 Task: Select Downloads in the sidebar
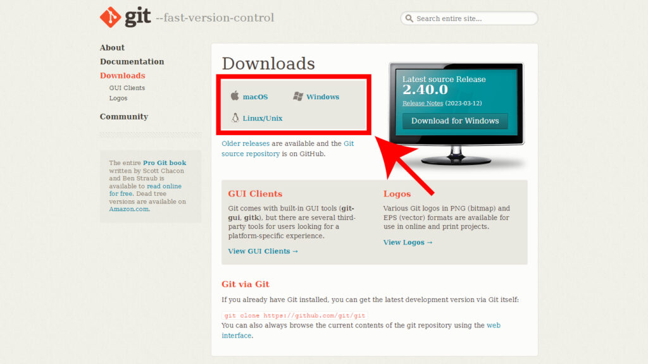coord(122,76)
